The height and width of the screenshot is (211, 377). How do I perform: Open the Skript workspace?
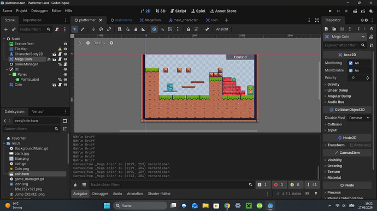tap(178, 11)
